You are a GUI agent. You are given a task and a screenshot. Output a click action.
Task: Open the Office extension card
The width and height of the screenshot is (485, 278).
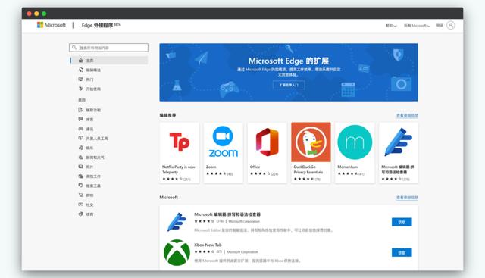[267, 153]
